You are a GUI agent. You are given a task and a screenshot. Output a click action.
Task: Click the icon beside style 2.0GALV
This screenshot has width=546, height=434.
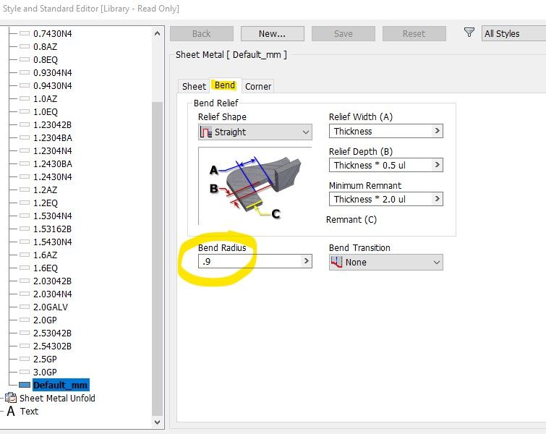coord(25,307)
